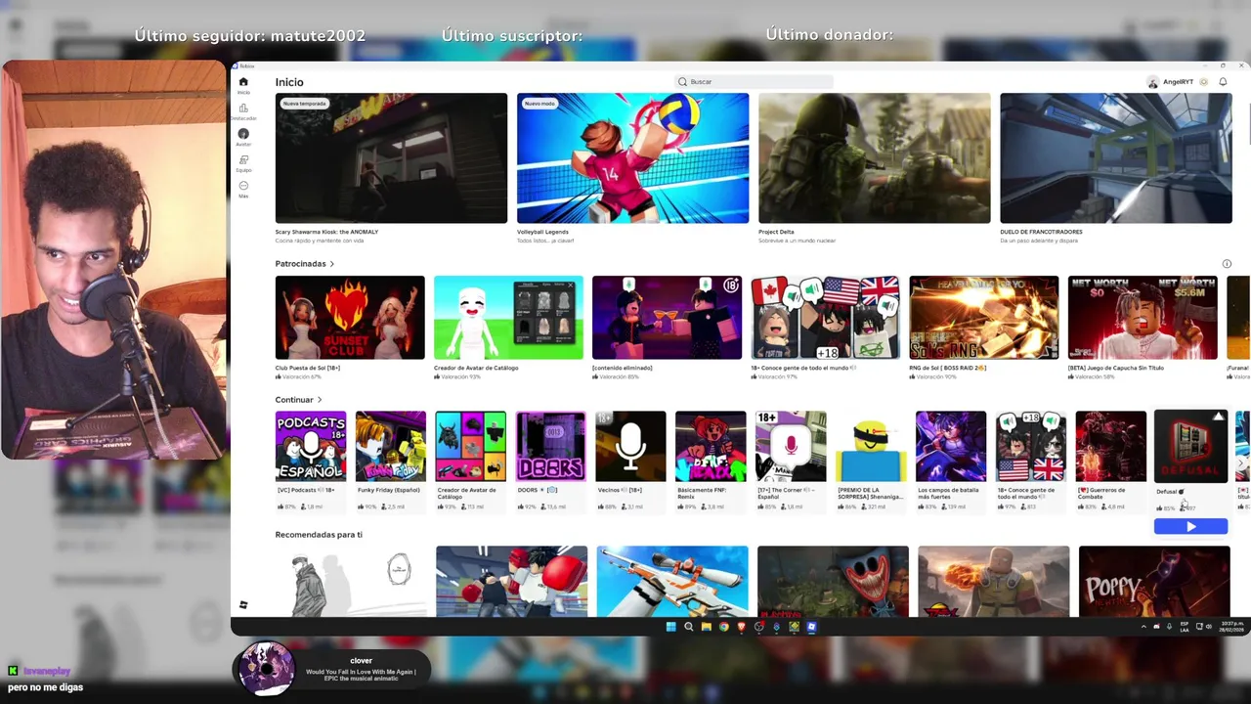Screen dimensions: 1251x704
Task: Click the Recomendadas para ti heading
Action: pos(319,535)
